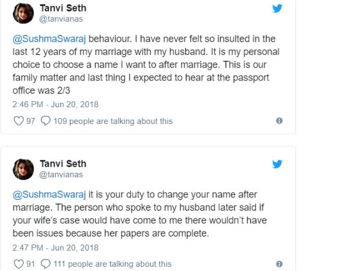Open @tanvianas handle in second tweet

61,175
